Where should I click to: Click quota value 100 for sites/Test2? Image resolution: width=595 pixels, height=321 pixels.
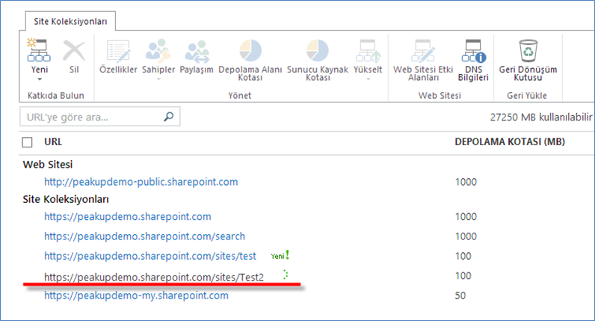click(x=463, y=276)
